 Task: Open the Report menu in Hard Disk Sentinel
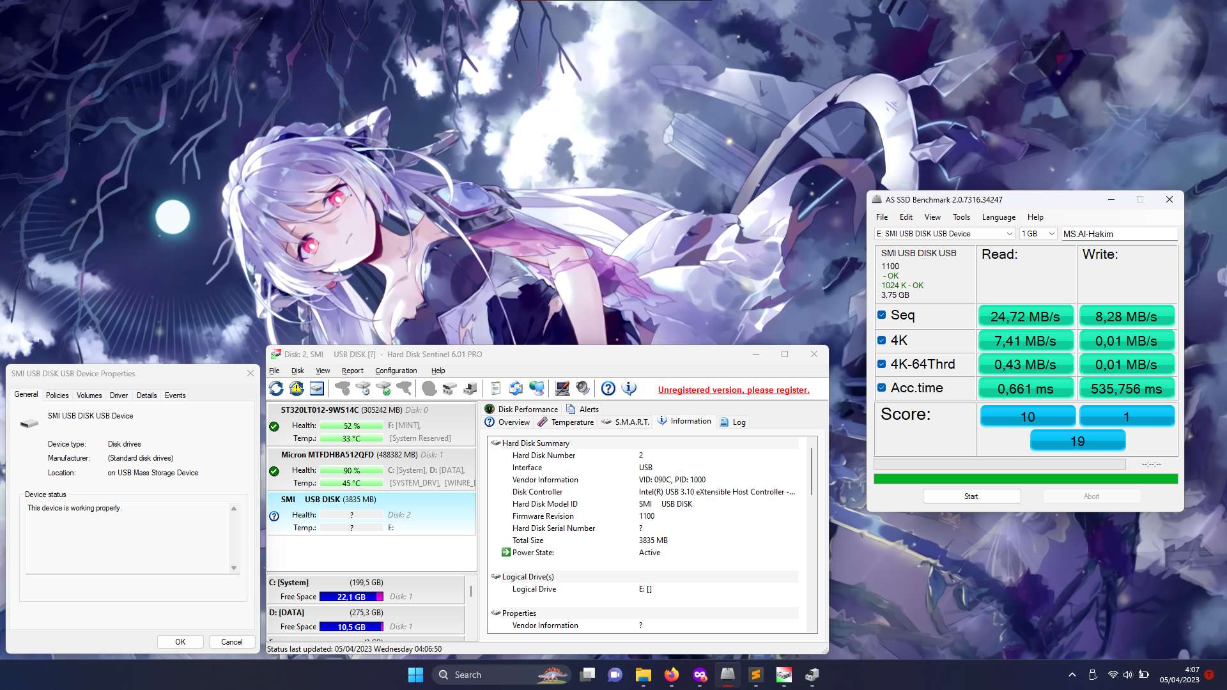[x=352, y=371]
